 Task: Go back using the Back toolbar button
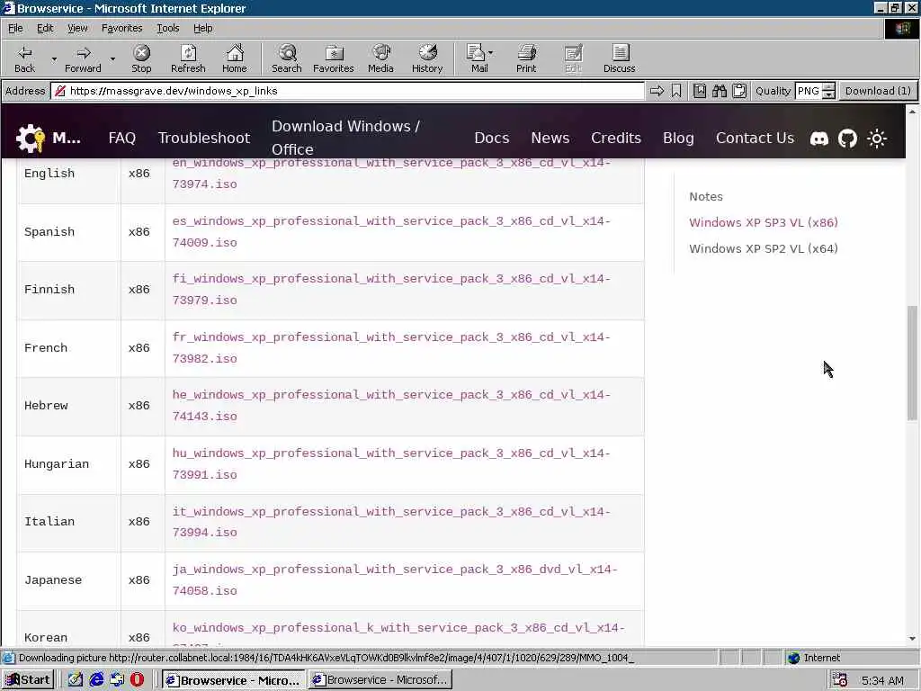pyautogui.click(x=24, y=58)
